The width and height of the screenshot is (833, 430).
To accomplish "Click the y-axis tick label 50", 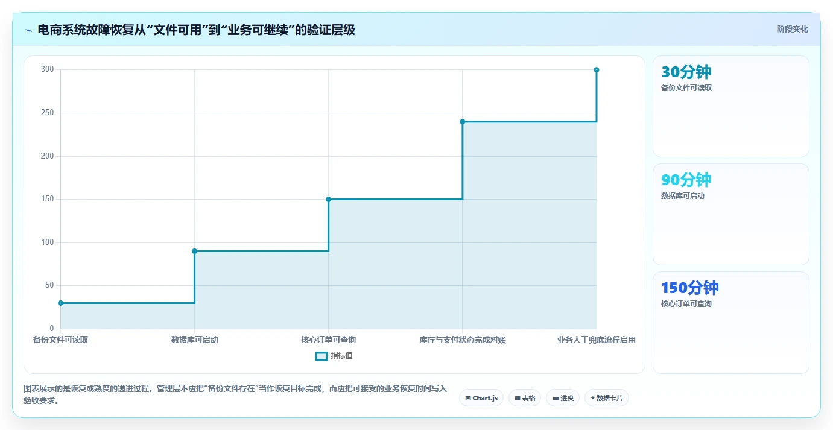I will (49, 285).
